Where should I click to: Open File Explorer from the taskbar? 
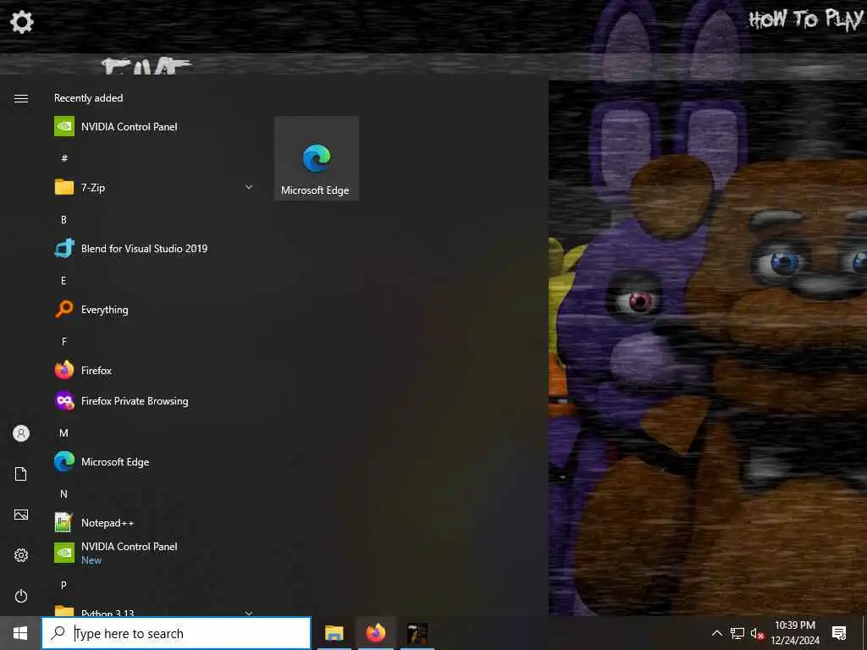334,633
